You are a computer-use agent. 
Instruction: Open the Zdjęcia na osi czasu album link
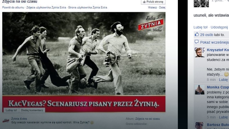[x=148, y=119]
